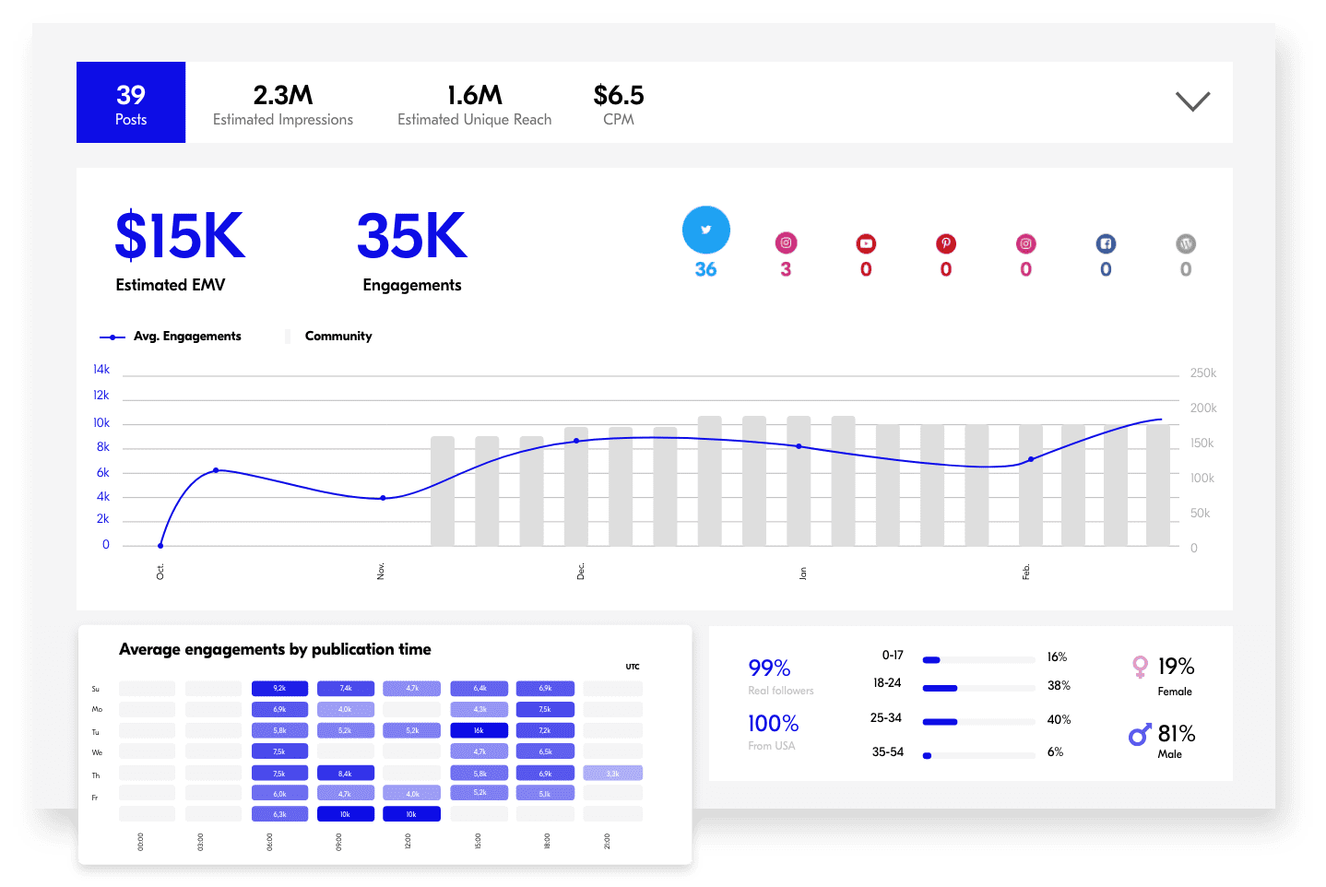Image resolution: width=1326 pixels, height=887 pixels.
Task: Select the second Instagram stories icon
Action: point(1025,242)
